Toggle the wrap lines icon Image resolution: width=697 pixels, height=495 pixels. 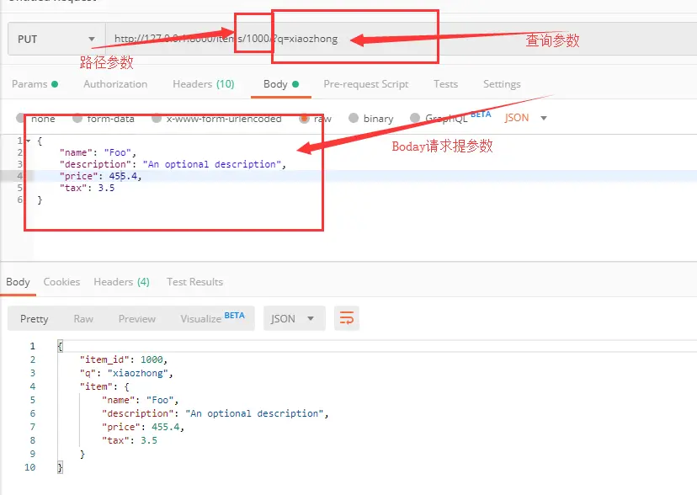[347, 318]
